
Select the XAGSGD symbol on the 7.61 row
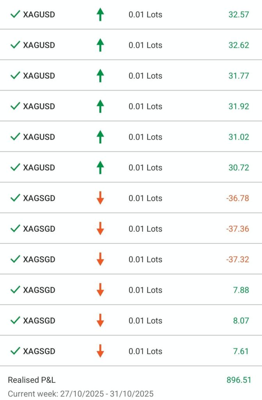click(x=39, y=351)
